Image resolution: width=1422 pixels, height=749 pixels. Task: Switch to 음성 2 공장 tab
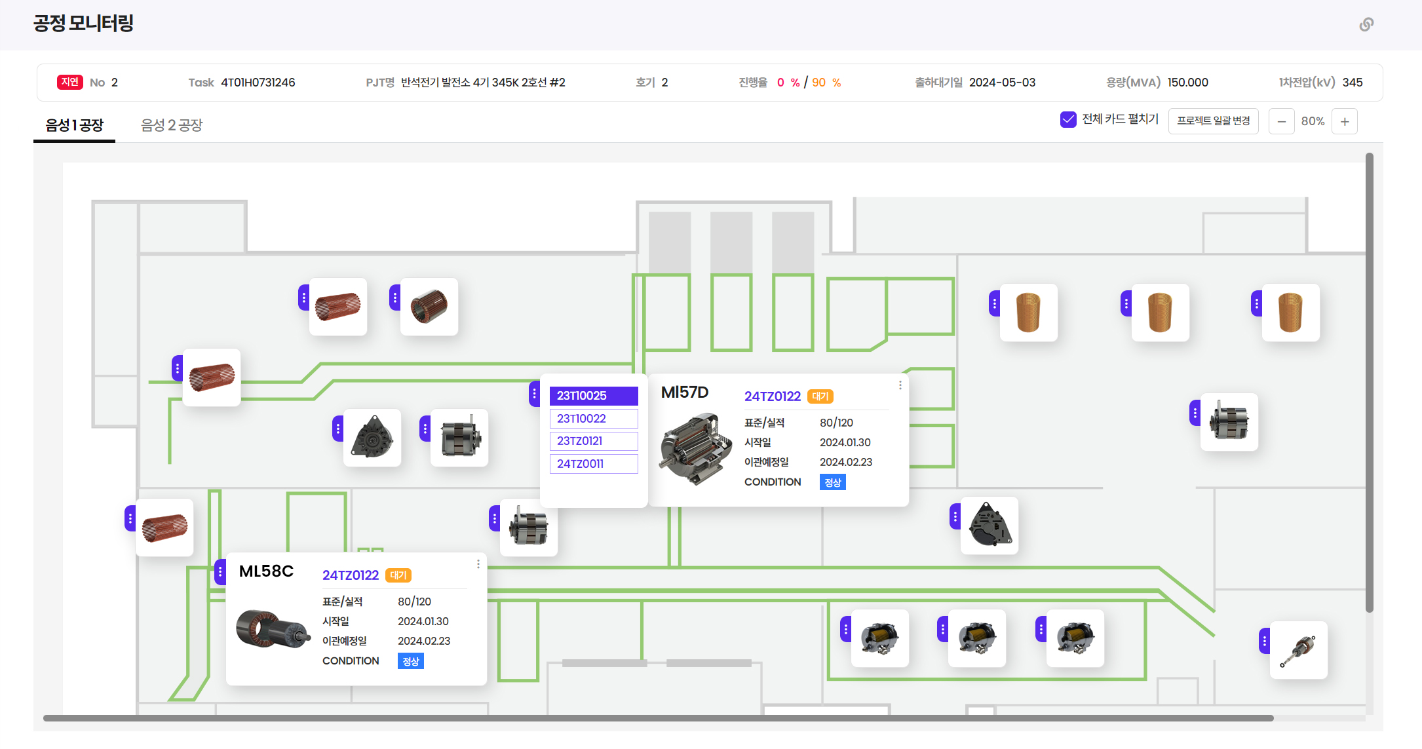pyautogui.click(x=172, y=125)
